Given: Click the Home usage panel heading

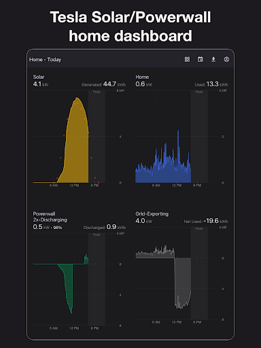Looking at the screenshot, I should 142,77.
